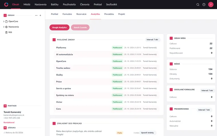Click the Partner section icon
This screenshot has height=136, width=217.
tap(5, 106)
